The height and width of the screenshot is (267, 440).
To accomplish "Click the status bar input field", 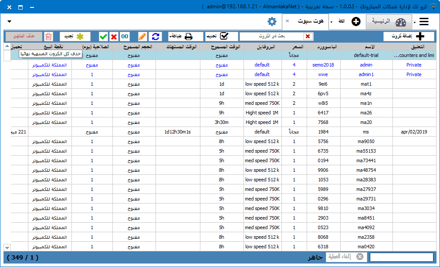I will point(402,257).
